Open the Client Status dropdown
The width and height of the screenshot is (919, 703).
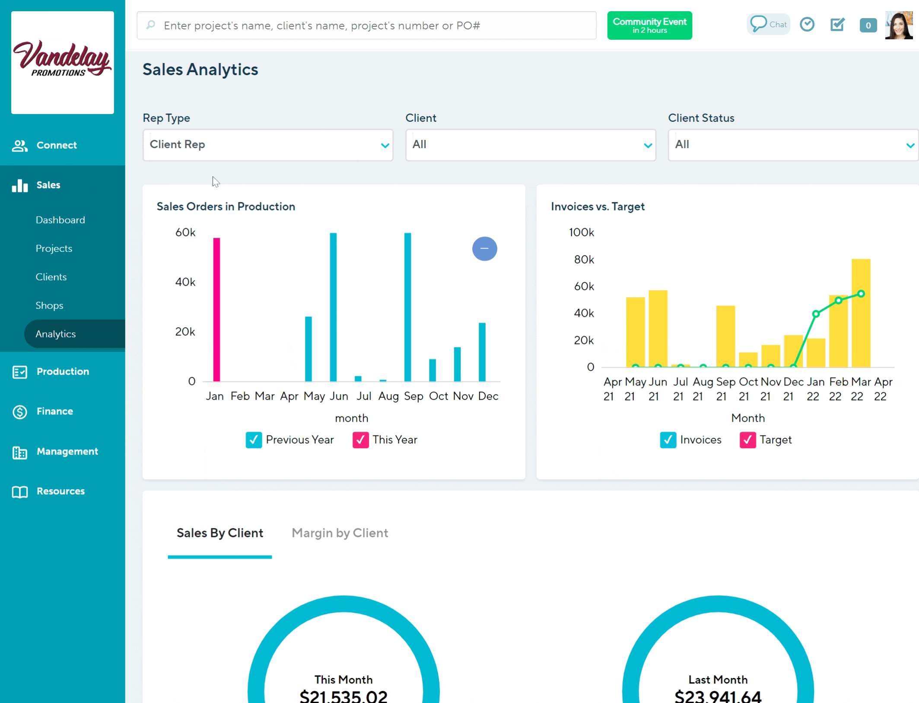793,145
